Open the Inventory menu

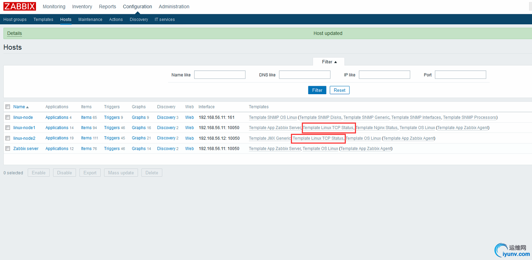[x=82, y=7]
